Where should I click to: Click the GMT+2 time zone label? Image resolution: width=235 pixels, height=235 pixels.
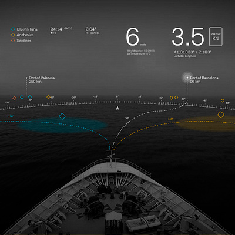pyautogui.click(x=68, y=28)
